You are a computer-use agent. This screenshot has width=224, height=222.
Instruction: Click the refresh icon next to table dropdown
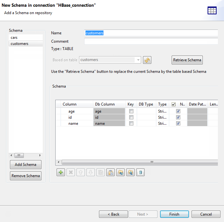pos(147,60)
